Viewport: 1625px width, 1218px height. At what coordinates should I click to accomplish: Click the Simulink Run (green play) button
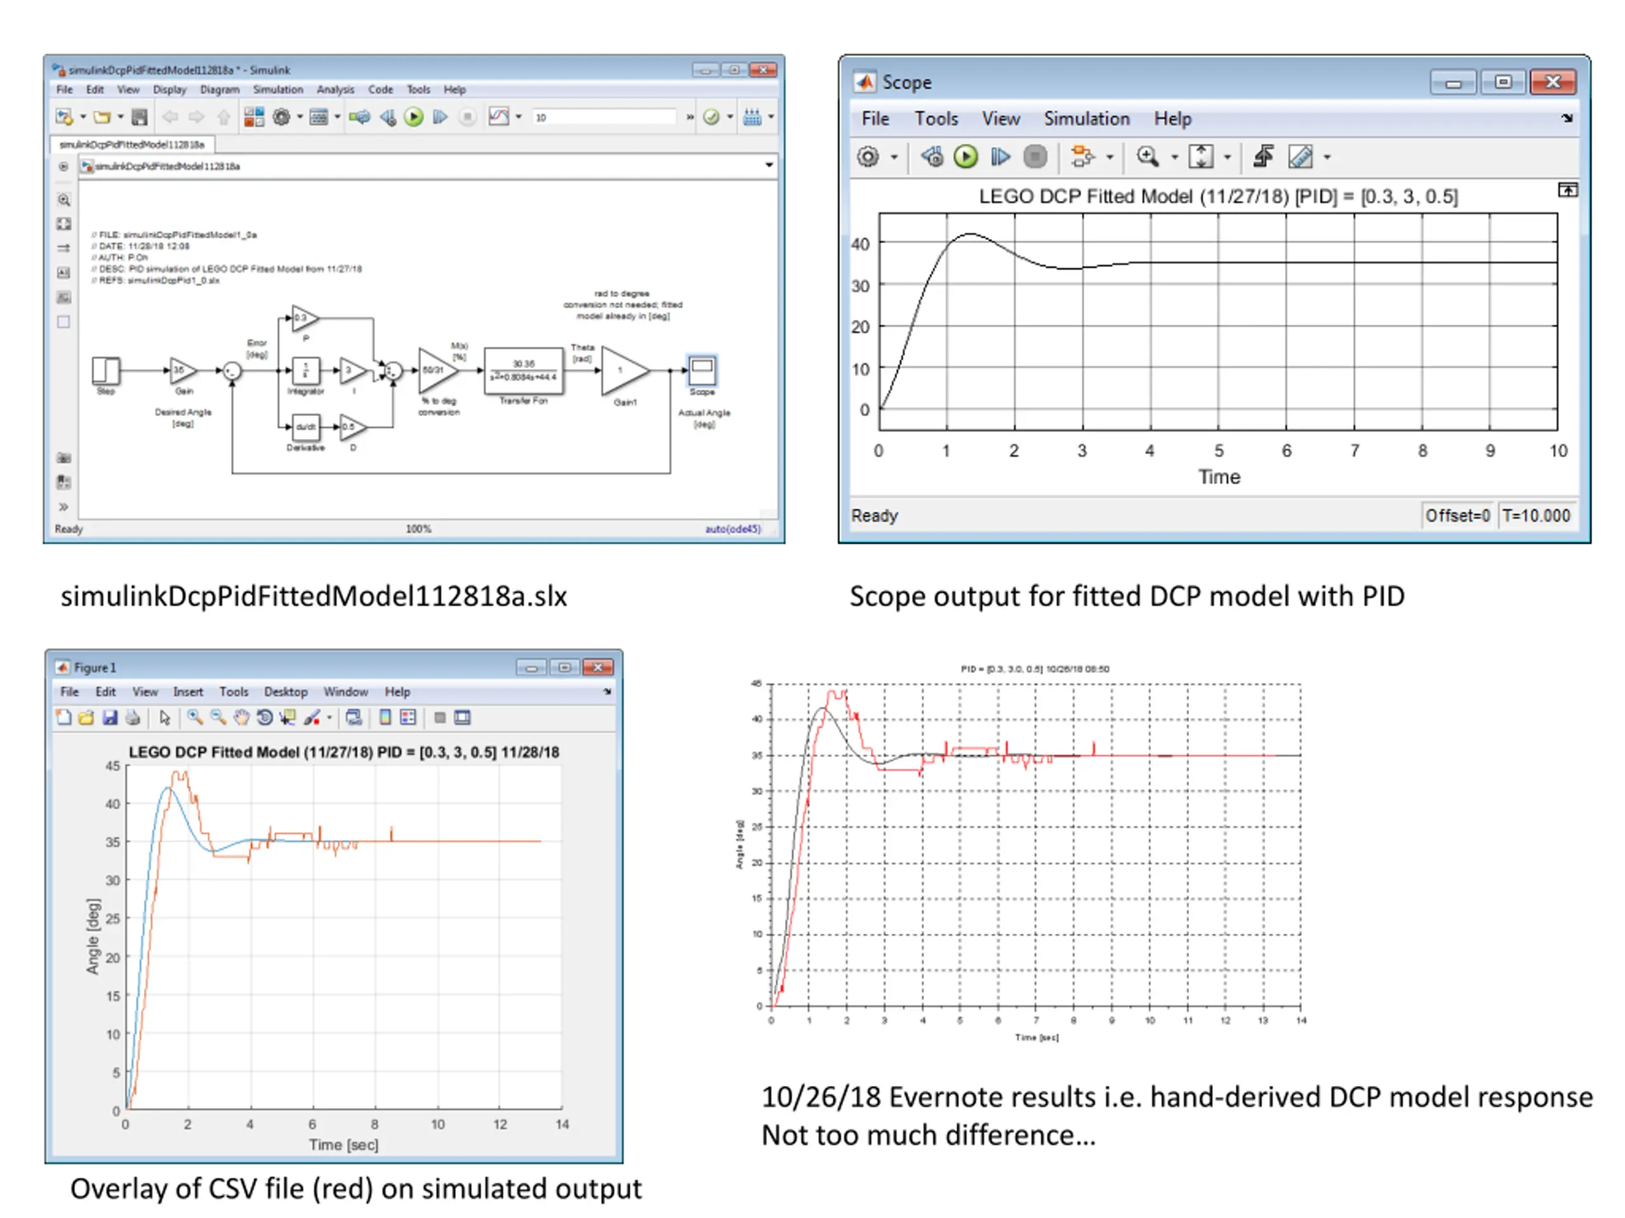(414, 117)
